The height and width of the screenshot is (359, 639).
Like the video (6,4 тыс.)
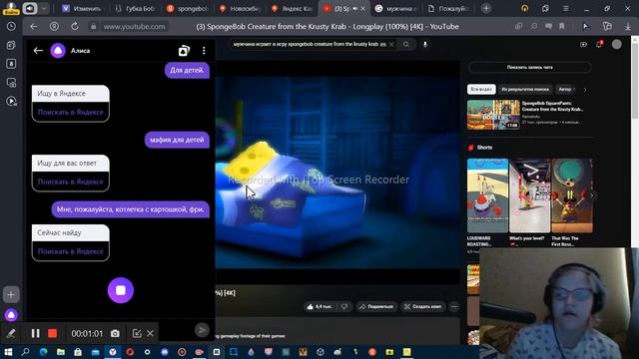tap(320, 306)
